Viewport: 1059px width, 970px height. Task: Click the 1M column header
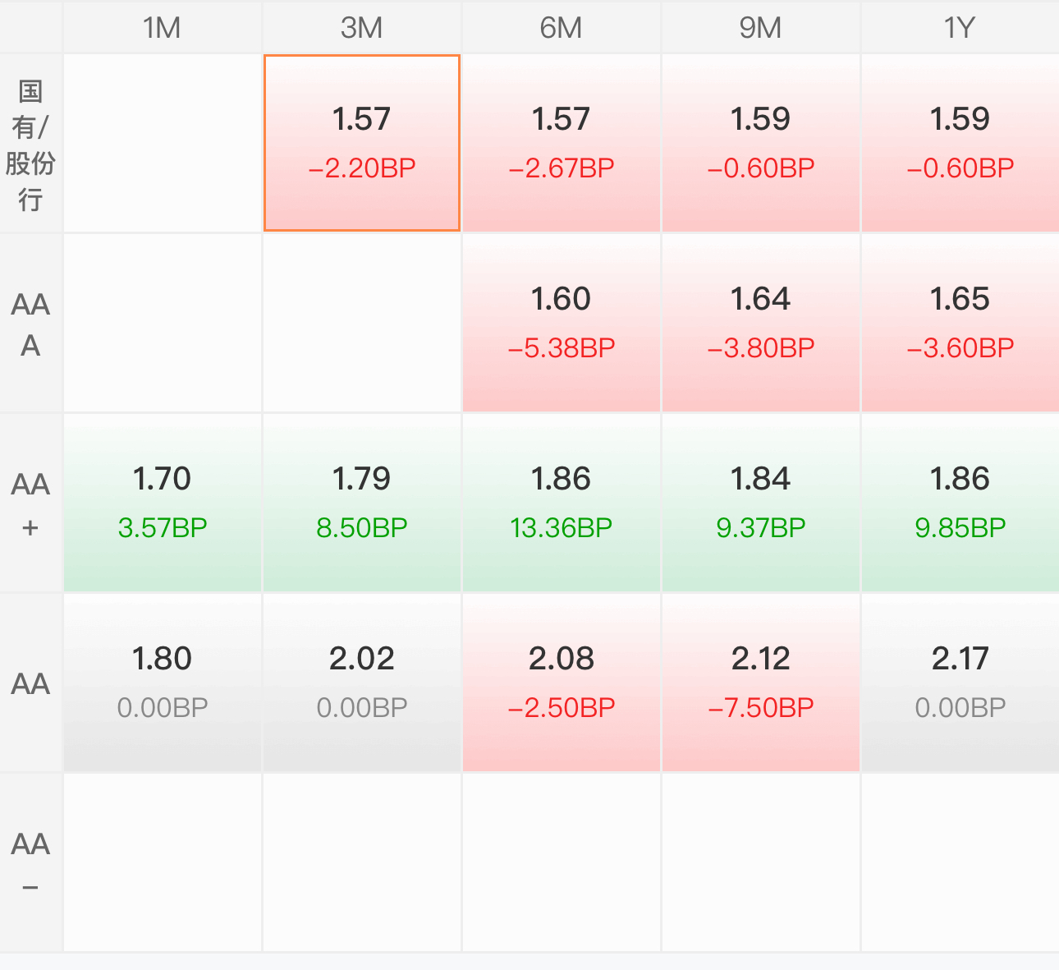pos(163,27)
